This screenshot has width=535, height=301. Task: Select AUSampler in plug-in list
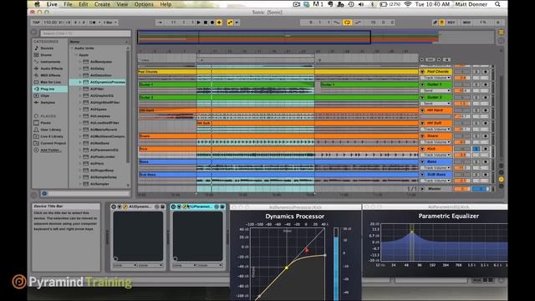(99, 184)
